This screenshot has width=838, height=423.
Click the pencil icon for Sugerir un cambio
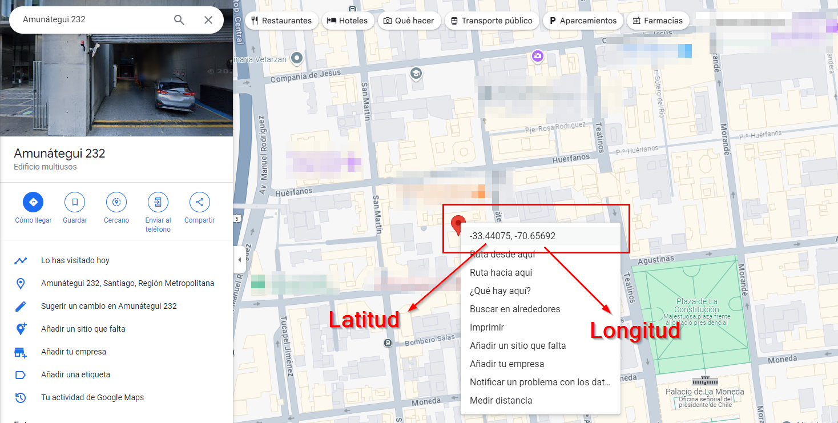(x=21, y=307)
